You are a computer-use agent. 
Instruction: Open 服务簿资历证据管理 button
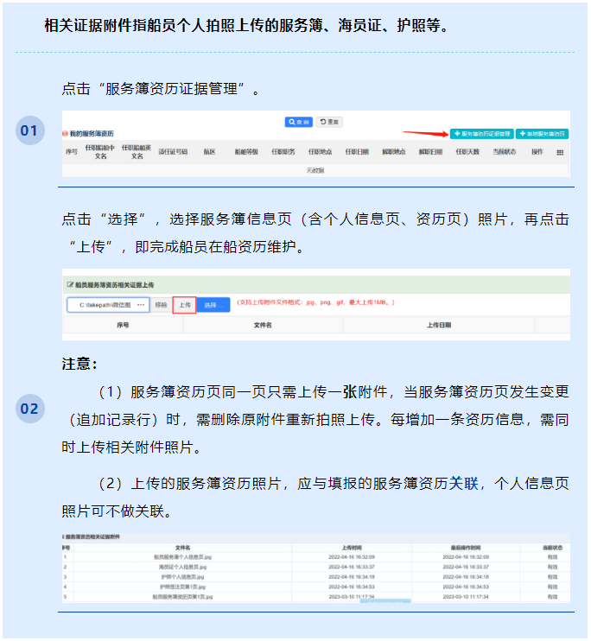click(x=481, y=135)
